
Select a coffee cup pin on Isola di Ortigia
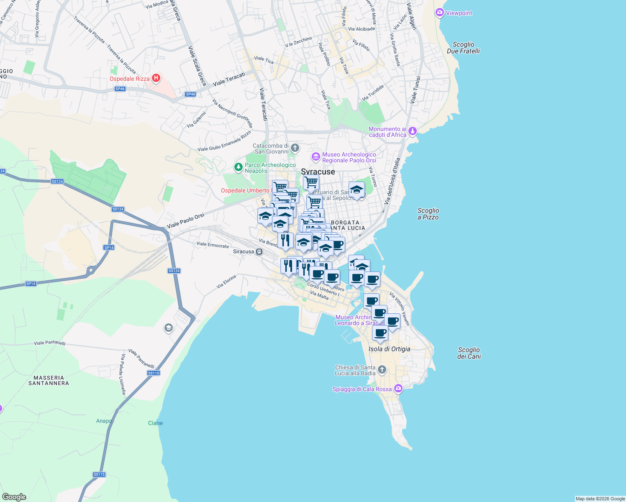point(380,333)
